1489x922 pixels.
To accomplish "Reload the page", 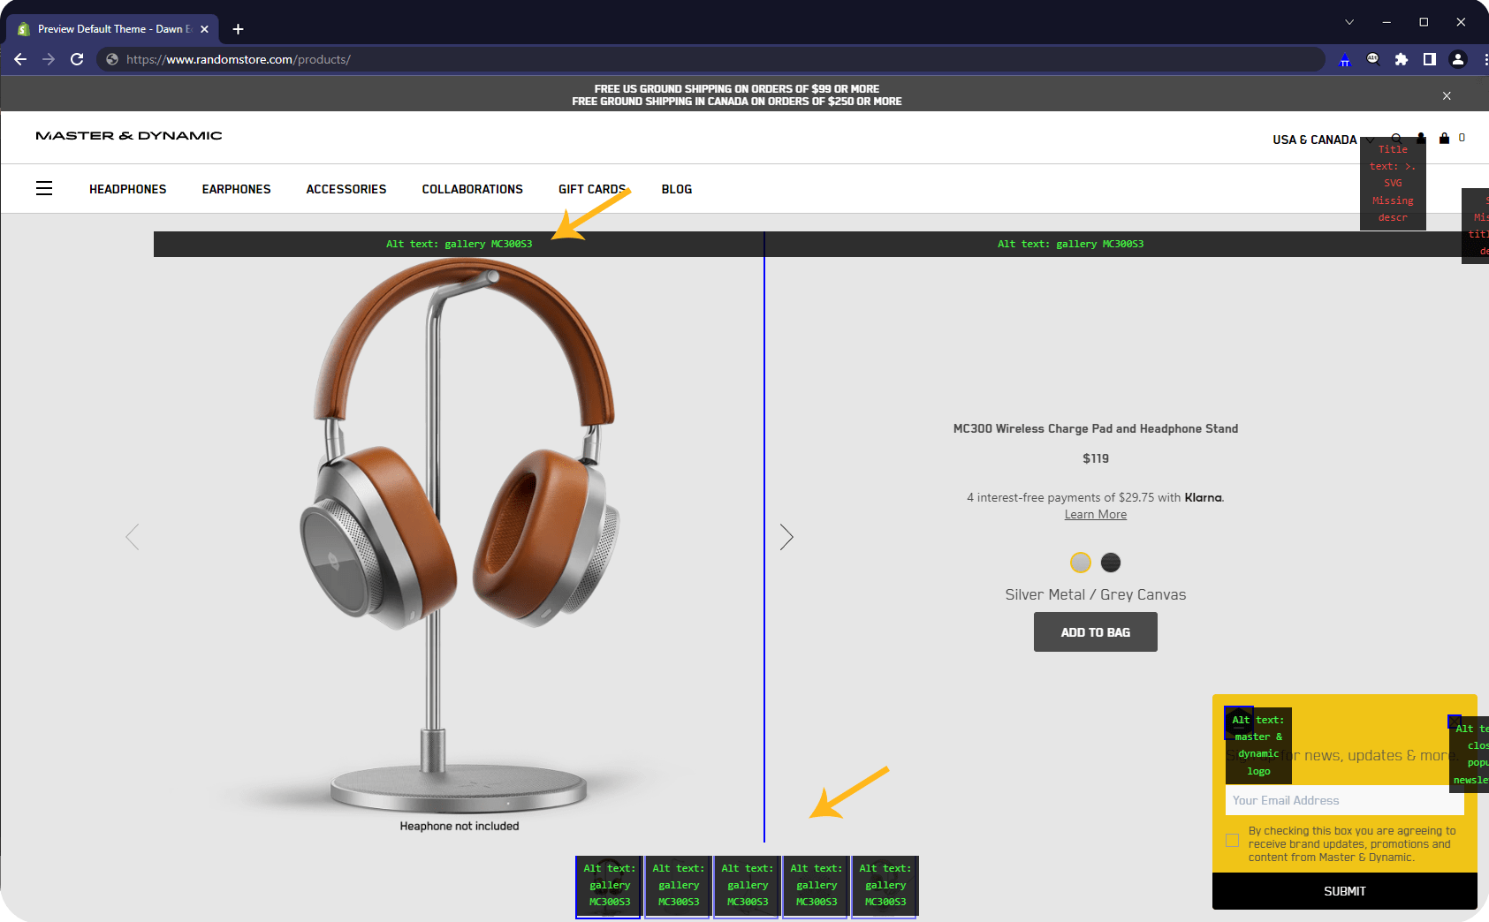I will tap(77, 59).
